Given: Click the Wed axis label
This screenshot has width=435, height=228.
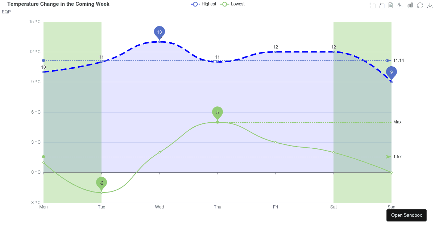Looking at the screenshot, I should point(159,207).
